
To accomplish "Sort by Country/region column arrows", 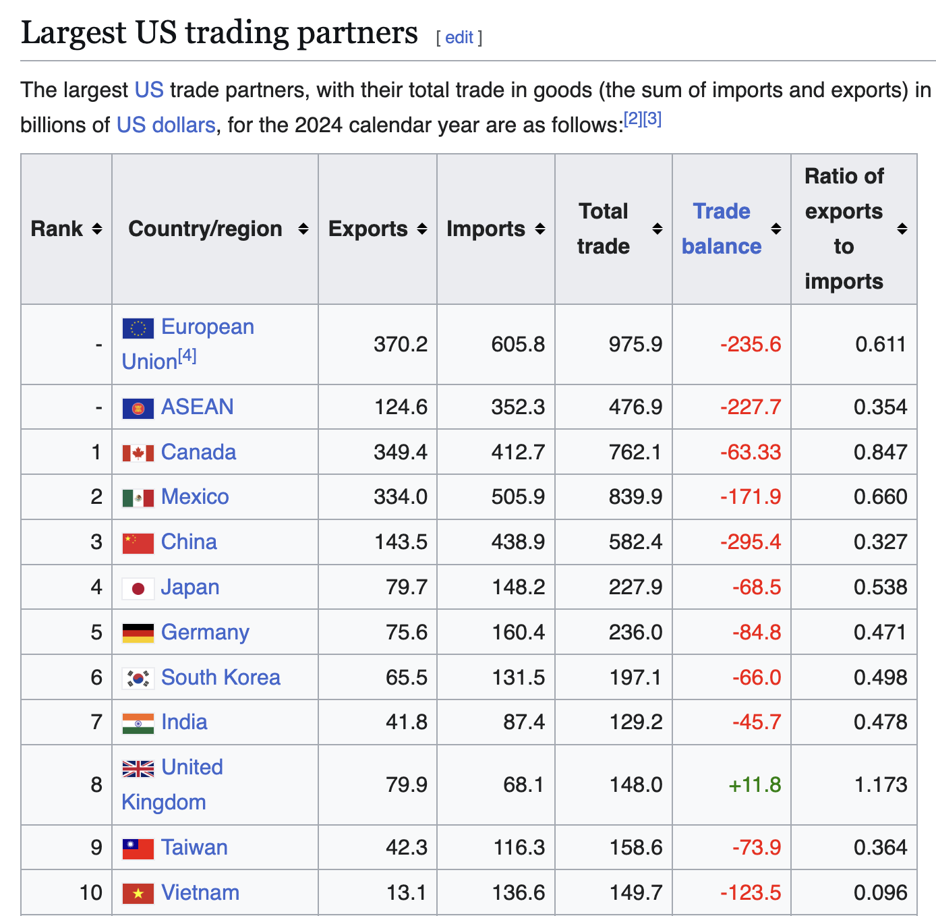I will [303, 229].
